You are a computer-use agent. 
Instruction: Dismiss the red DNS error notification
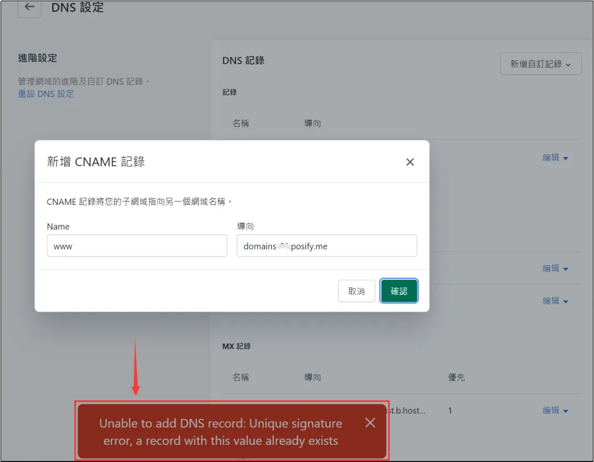tap(370, 423)
